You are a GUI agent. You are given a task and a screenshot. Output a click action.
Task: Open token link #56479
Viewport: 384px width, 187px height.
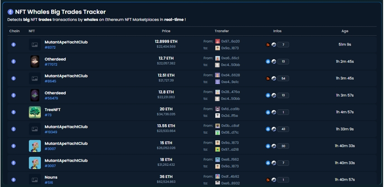(51, 98)
